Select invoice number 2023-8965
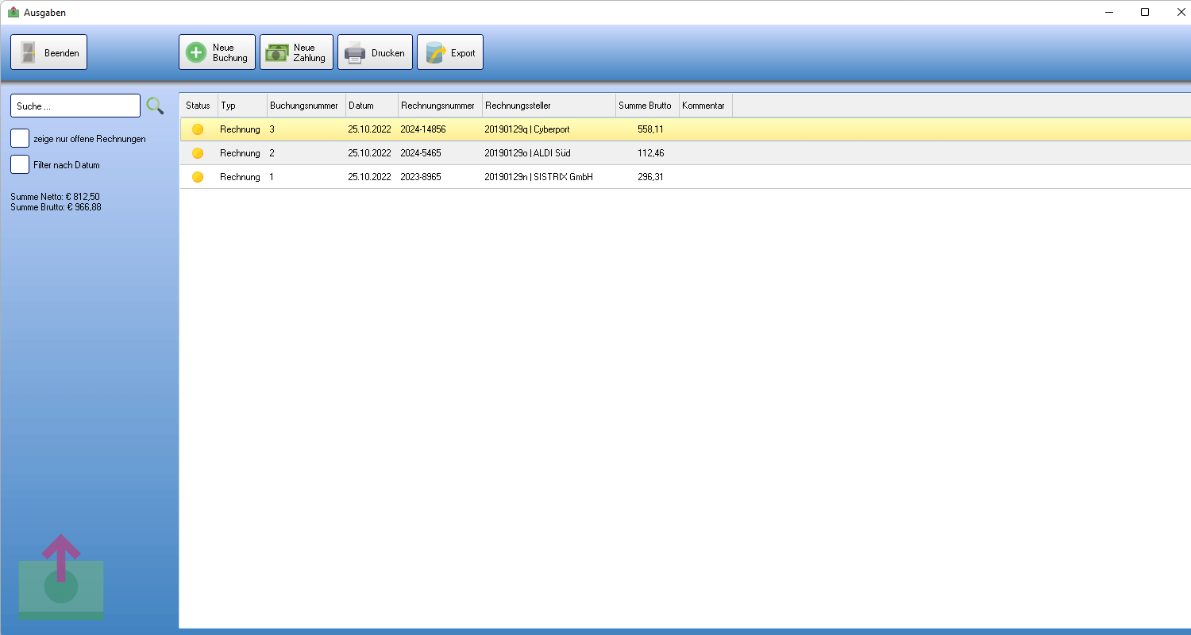 (421, 177)
